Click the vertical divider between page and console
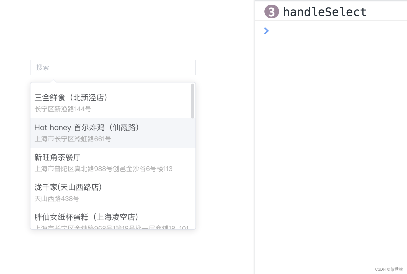 coord(254,137)
